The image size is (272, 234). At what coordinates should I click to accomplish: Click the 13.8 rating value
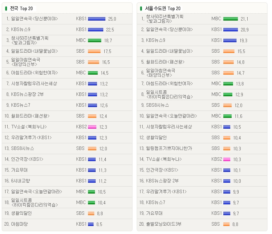pyautogui.click(x=240, y=84)
